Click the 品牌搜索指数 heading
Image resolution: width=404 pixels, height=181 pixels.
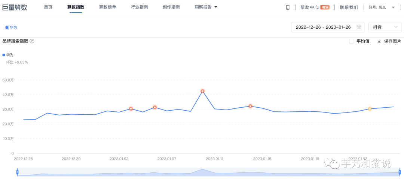(x=15, y=41)
